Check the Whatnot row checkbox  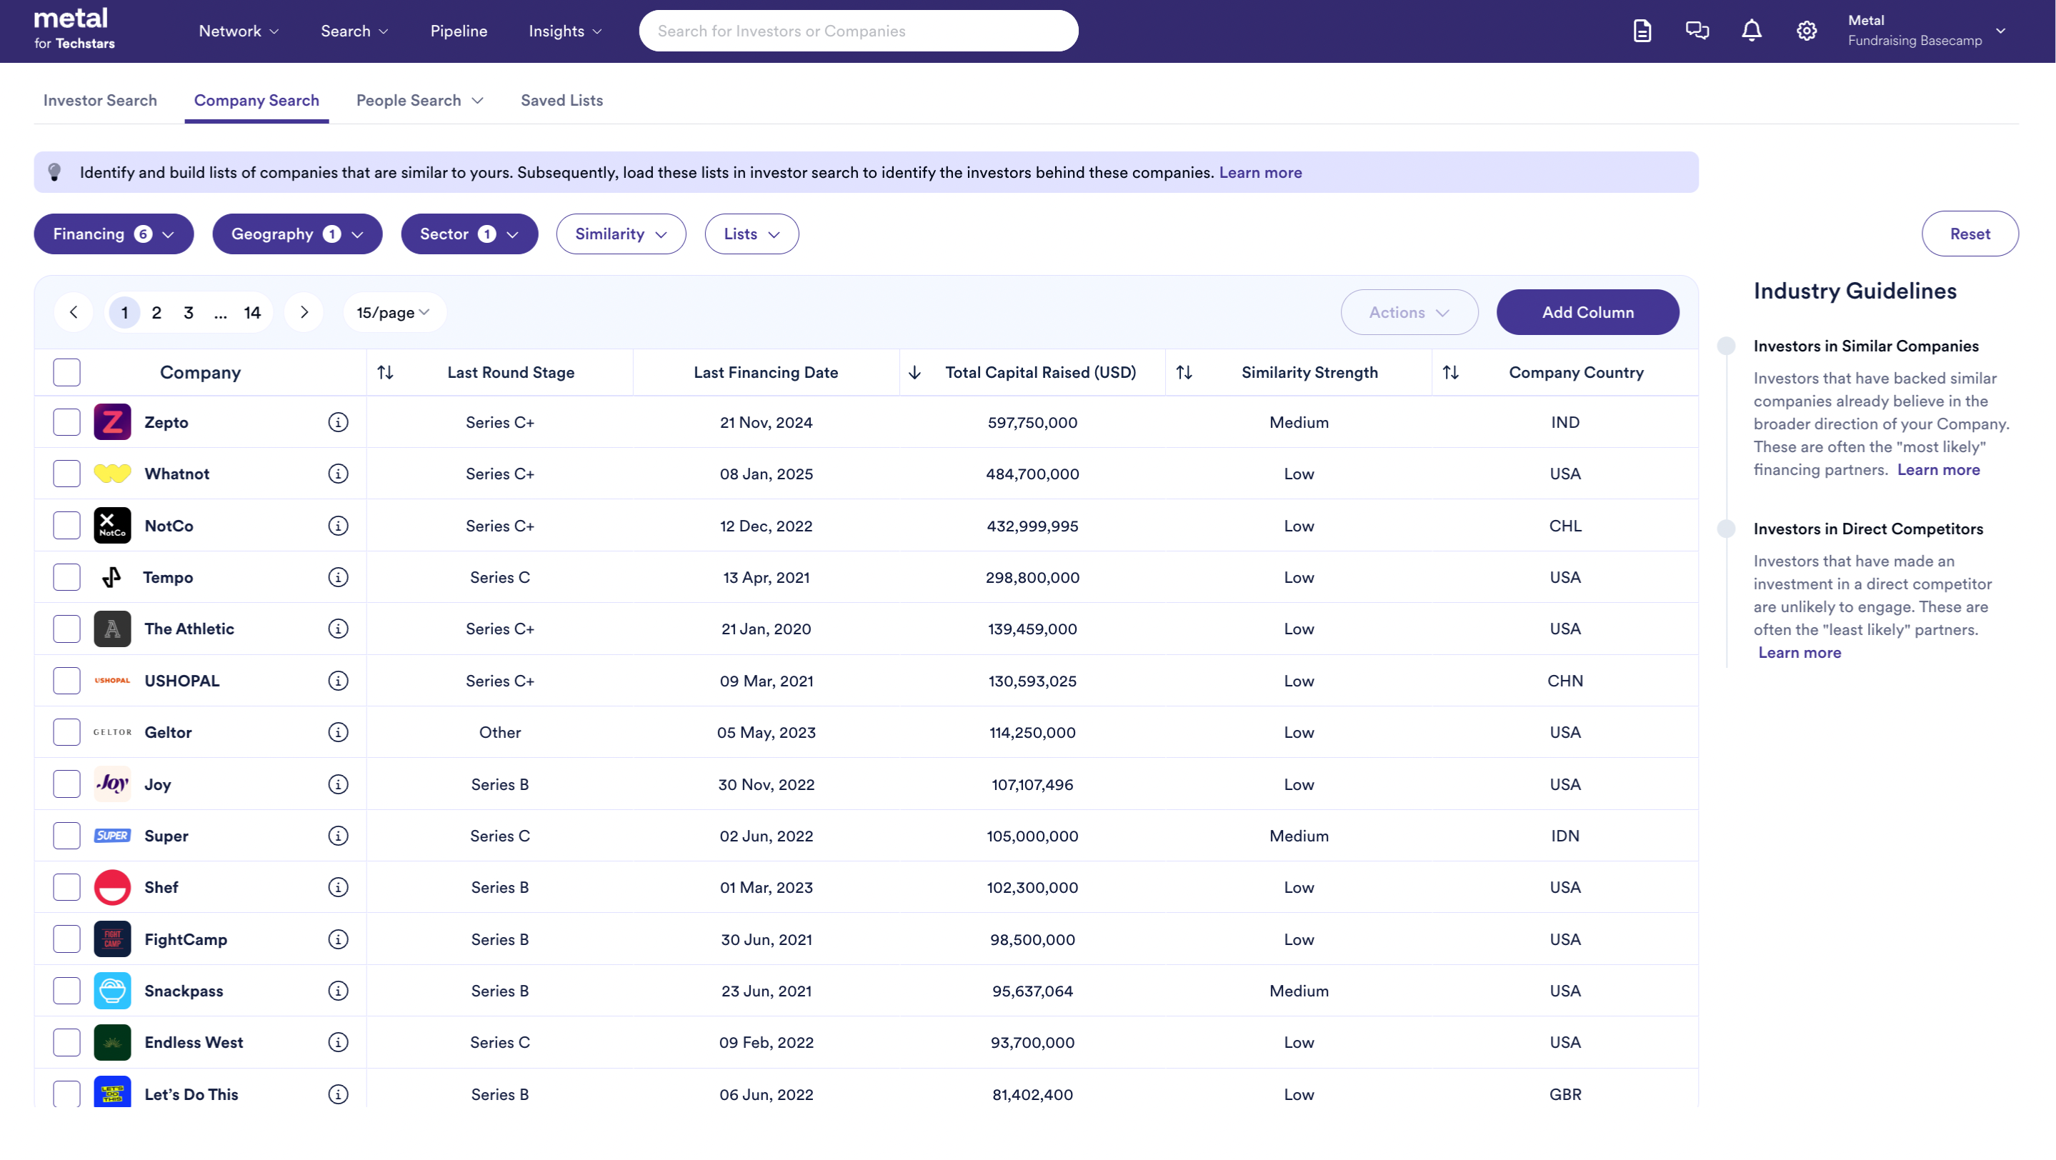tap(67, 474)
